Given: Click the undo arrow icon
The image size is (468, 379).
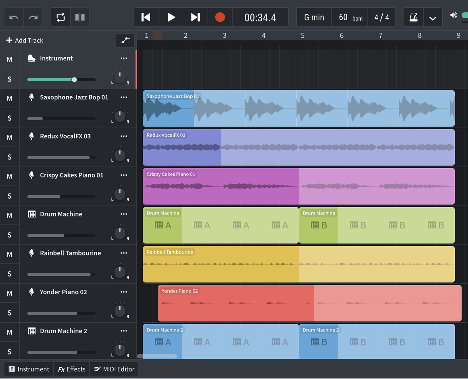Looking at the screenshot, I should coord(14,18).
